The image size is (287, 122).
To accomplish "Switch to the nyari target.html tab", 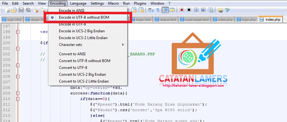I will click(x=195, y=19).
